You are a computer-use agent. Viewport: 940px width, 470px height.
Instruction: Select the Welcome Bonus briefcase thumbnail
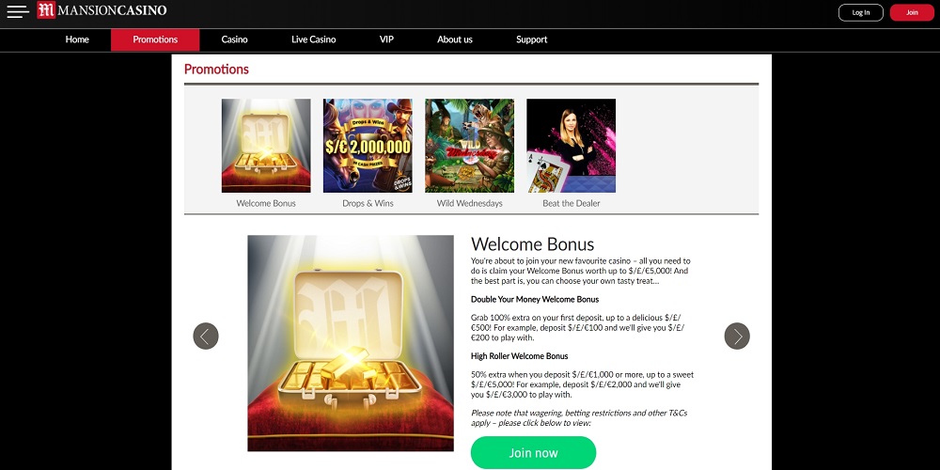[x=266, y=146]
